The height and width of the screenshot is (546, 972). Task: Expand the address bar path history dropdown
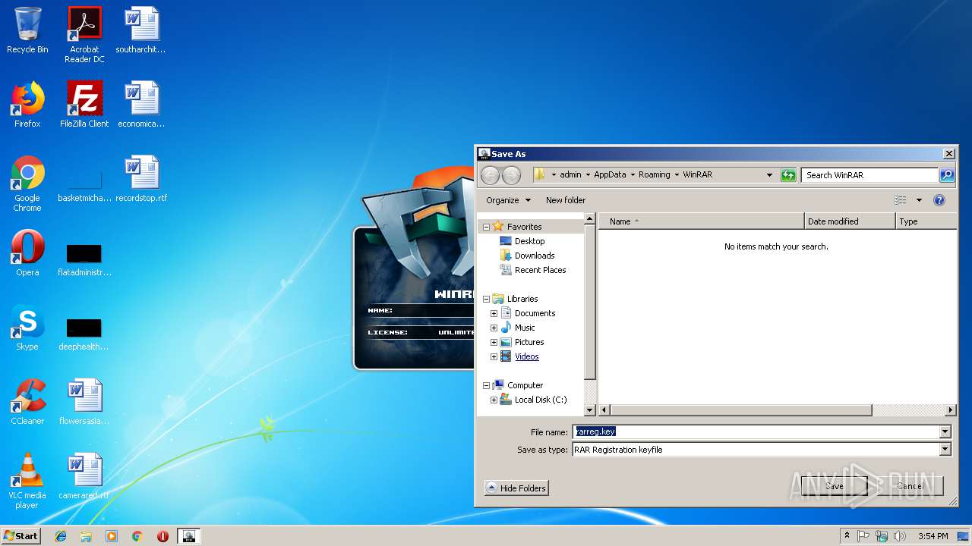click(x=769, y=175)
